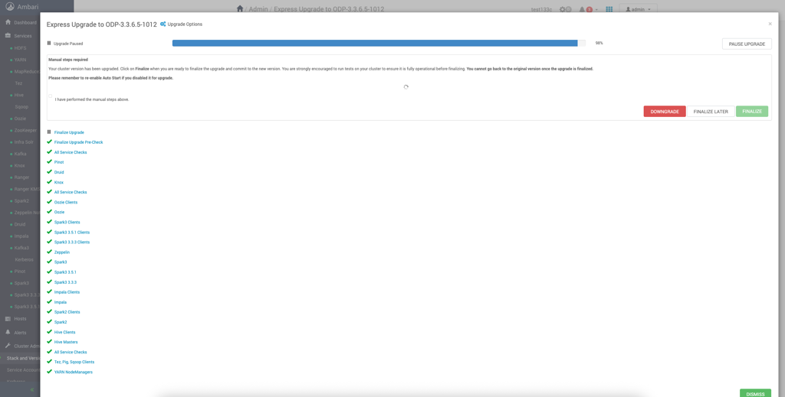Click checkmark next to Hive Masters
Screen dimensions: 785x397
(x=49, y=342)
